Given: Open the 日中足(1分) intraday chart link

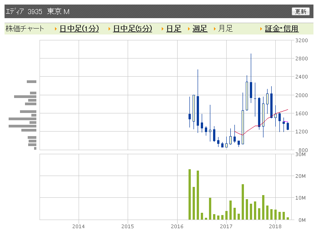Looking at the screenshot, I should [x=79, y=29].
